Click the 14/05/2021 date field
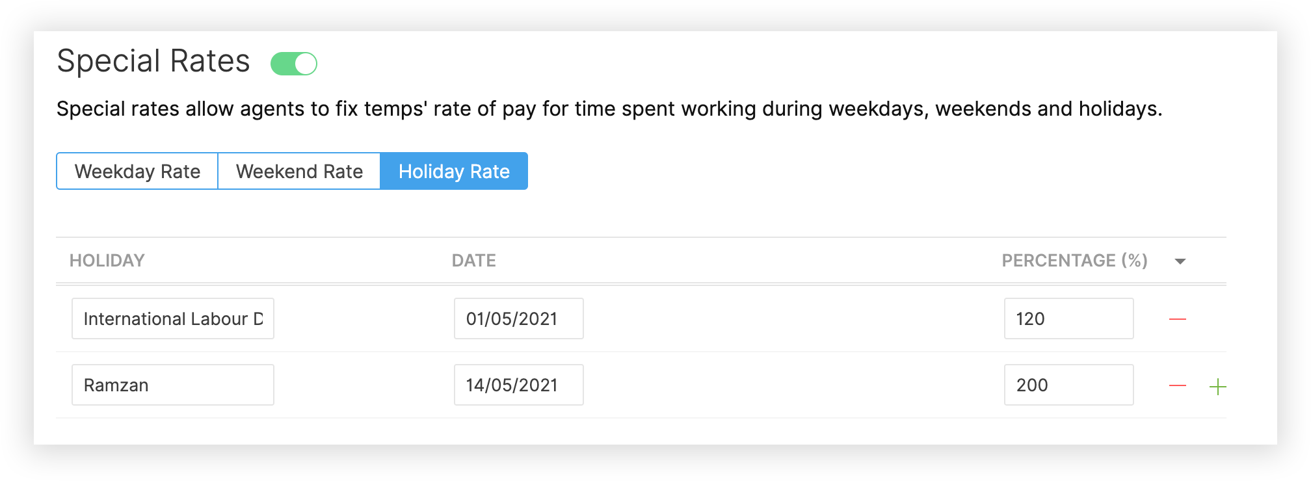Image resolution: width=1311 pixels, height=481 pixels. point(518,385)
